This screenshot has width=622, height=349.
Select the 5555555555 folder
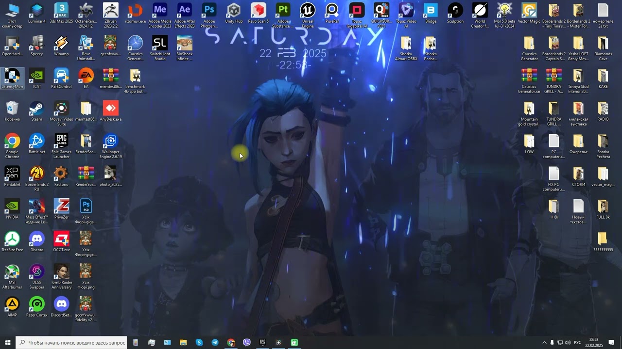[603, 242]
